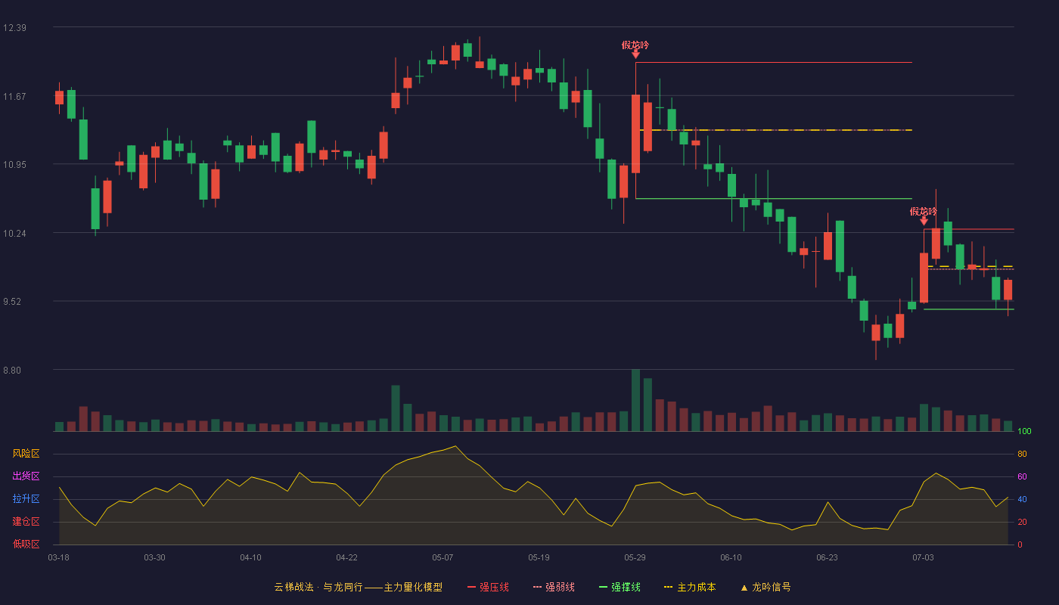This screenshot has width=1059, height=605.
Task: Toggle the 强弱线 legend item
Action: point(554,587)
